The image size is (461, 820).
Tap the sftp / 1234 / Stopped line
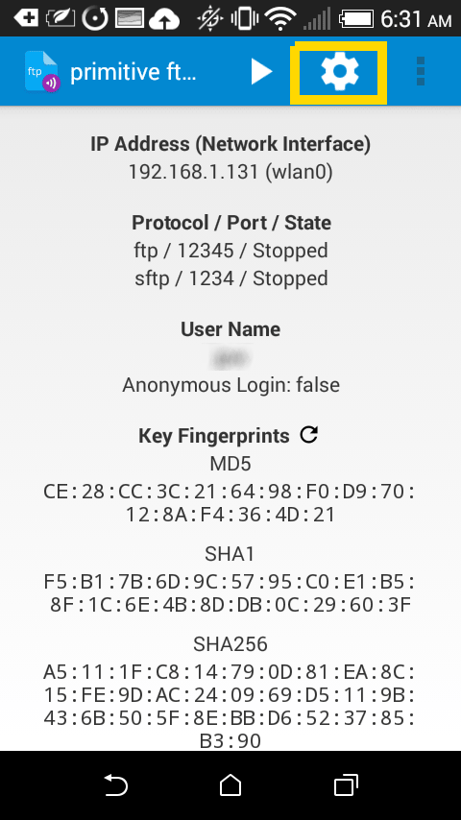230,278
